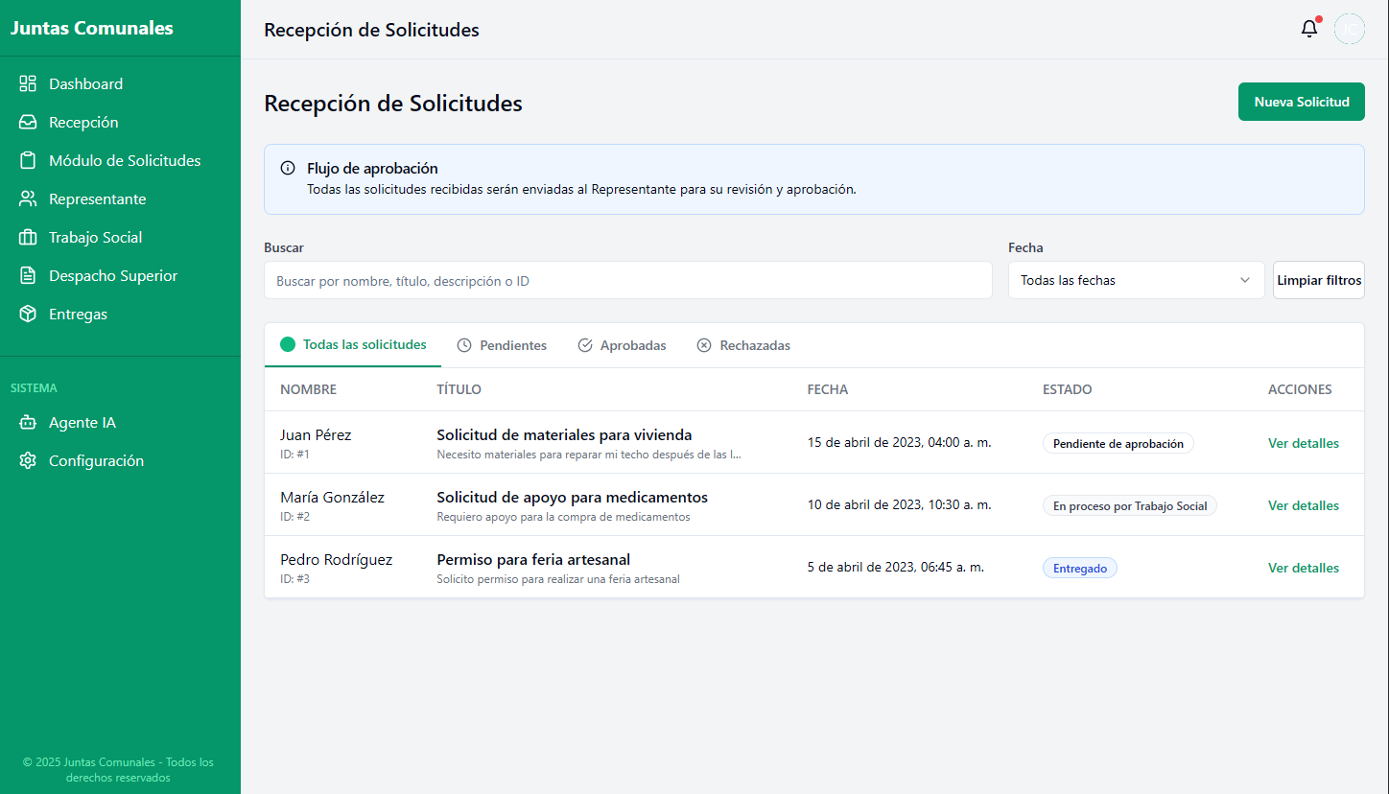Open 'Ver detalles' for Juan Pérez
The height and width of the screenshot is (794, 1389).
click(x=1303, y=443)
